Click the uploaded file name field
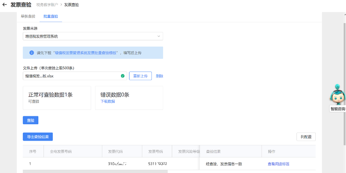 coord(72,76)
